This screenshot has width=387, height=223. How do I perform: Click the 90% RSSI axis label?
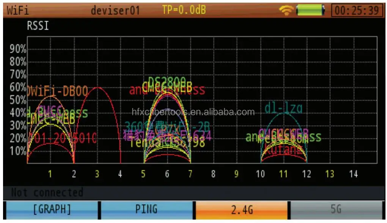[x=18, y=49]
